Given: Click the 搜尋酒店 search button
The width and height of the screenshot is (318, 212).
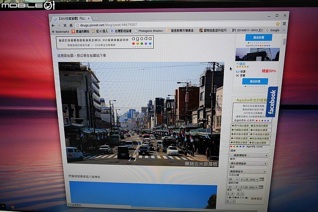Looking at the screenshot, I should (256, 198).
